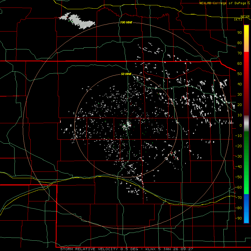251x251 pixels.
Task: Click the 50 NMI range ring label
Action: click(126, 74)
